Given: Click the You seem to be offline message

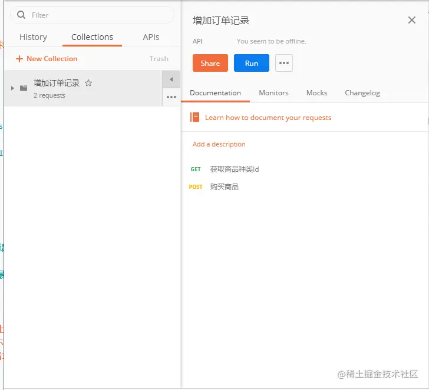Looking at the screenshot, I should tap(271, 41).
